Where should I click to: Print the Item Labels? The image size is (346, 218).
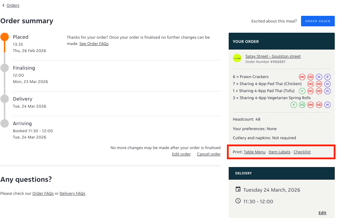click(x=279, y=152)
